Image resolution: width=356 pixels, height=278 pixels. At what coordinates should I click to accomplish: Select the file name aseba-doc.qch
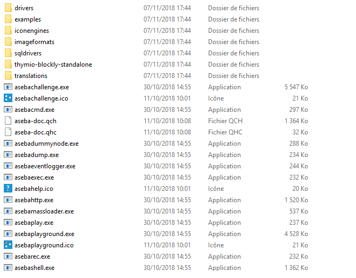coord(35,121)
